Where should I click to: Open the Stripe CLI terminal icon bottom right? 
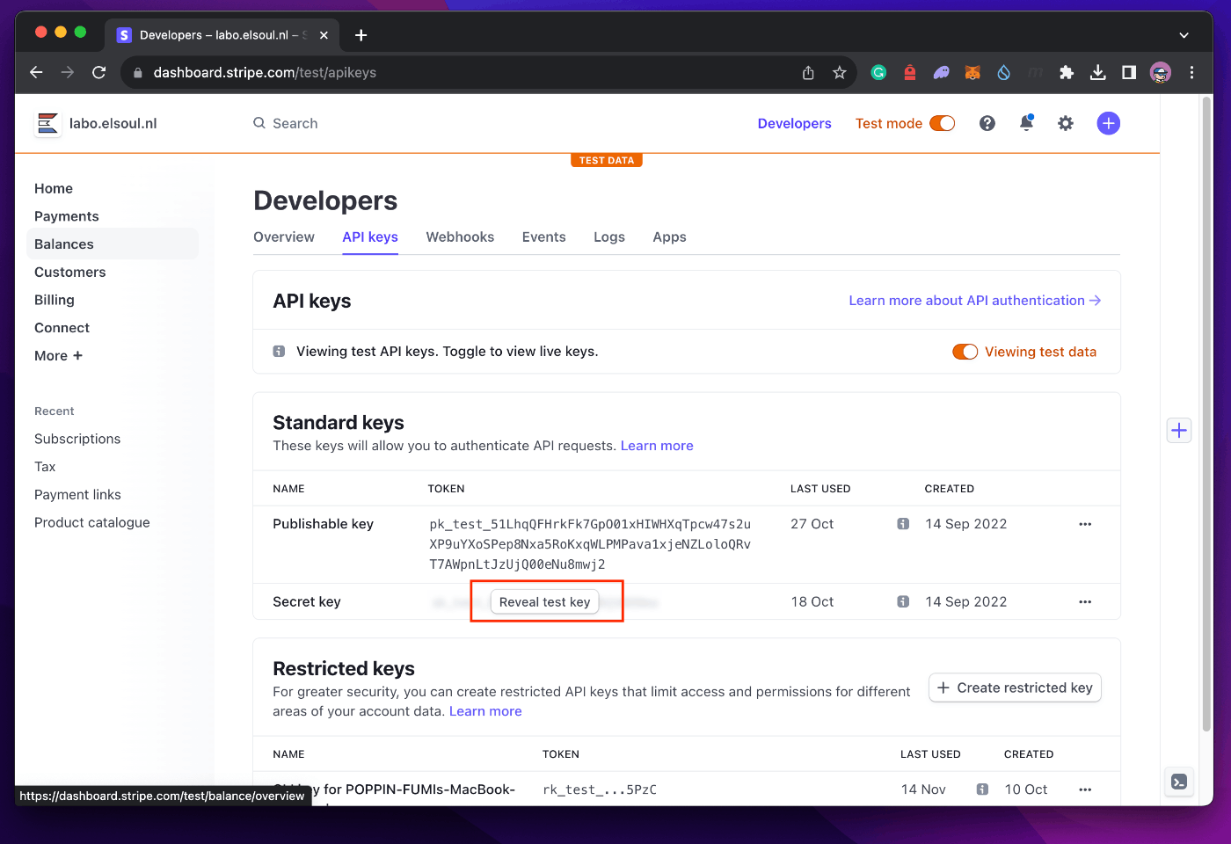(x=1178, y=781)
